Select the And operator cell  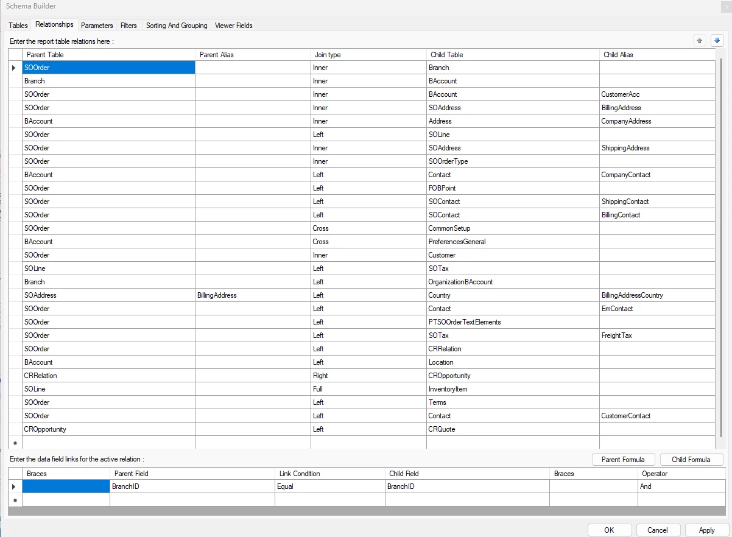(681, 486)
